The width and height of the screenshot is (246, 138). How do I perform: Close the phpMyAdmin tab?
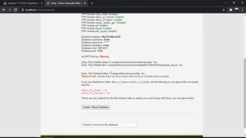tap(42, 3)
